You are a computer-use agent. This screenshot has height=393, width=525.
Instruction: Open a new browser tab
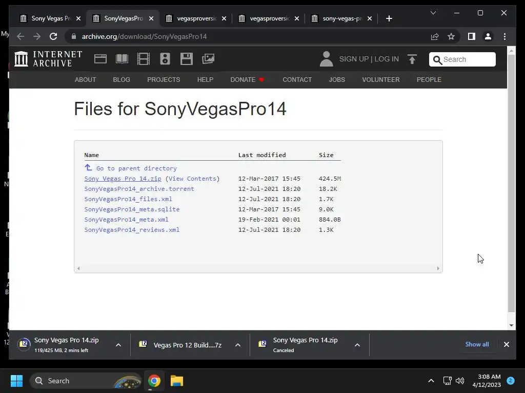coord(389,18)
